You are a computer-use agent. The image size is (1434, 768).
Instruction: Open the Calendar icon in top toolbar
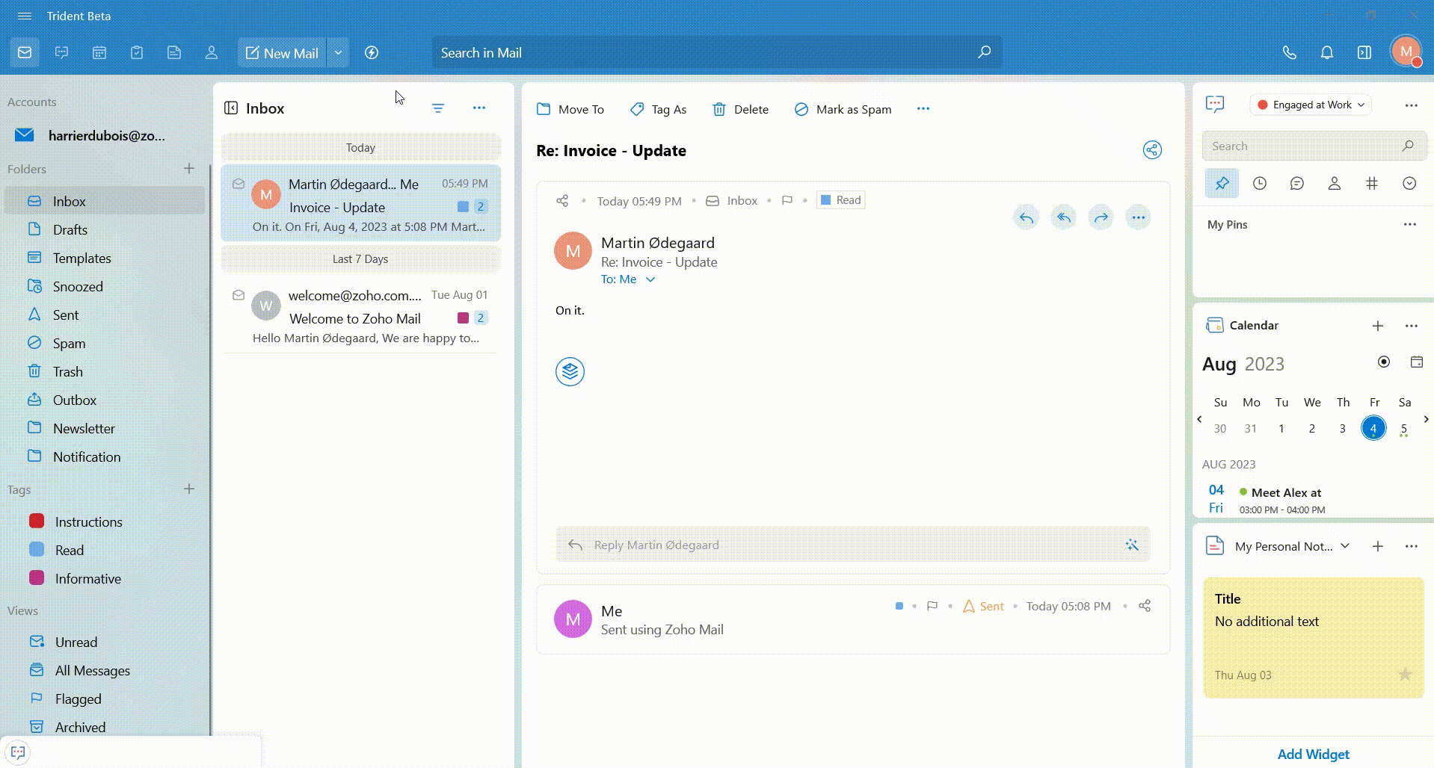(99, 53)
